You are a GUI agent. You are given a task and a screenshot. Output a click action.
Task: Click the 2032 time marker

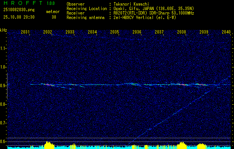(48, 32)
